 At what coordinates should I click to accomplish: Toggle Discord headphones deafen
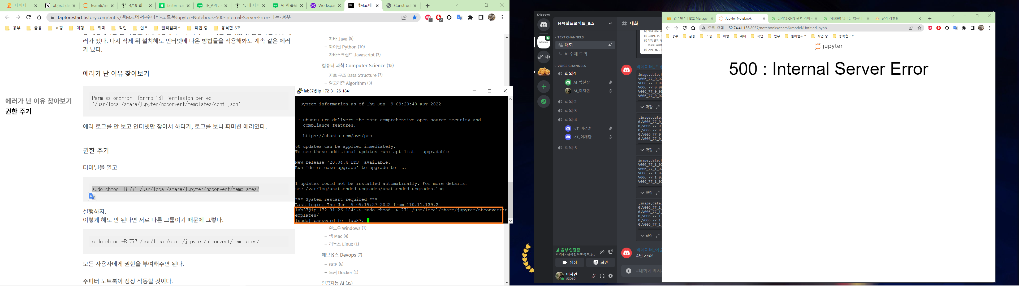pos(602,276)
